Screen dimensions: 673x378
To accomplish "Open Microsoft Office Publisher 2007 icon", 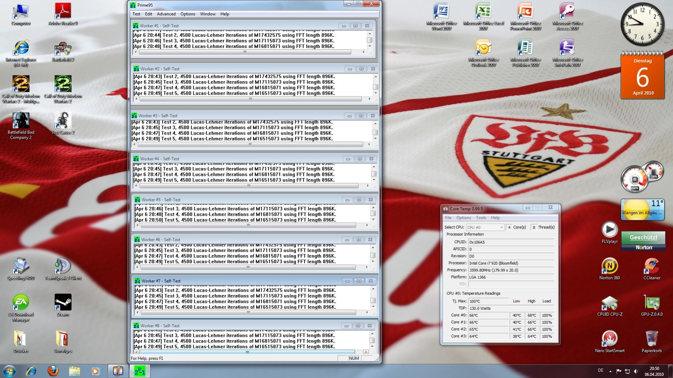I will (x=525, y=53).
